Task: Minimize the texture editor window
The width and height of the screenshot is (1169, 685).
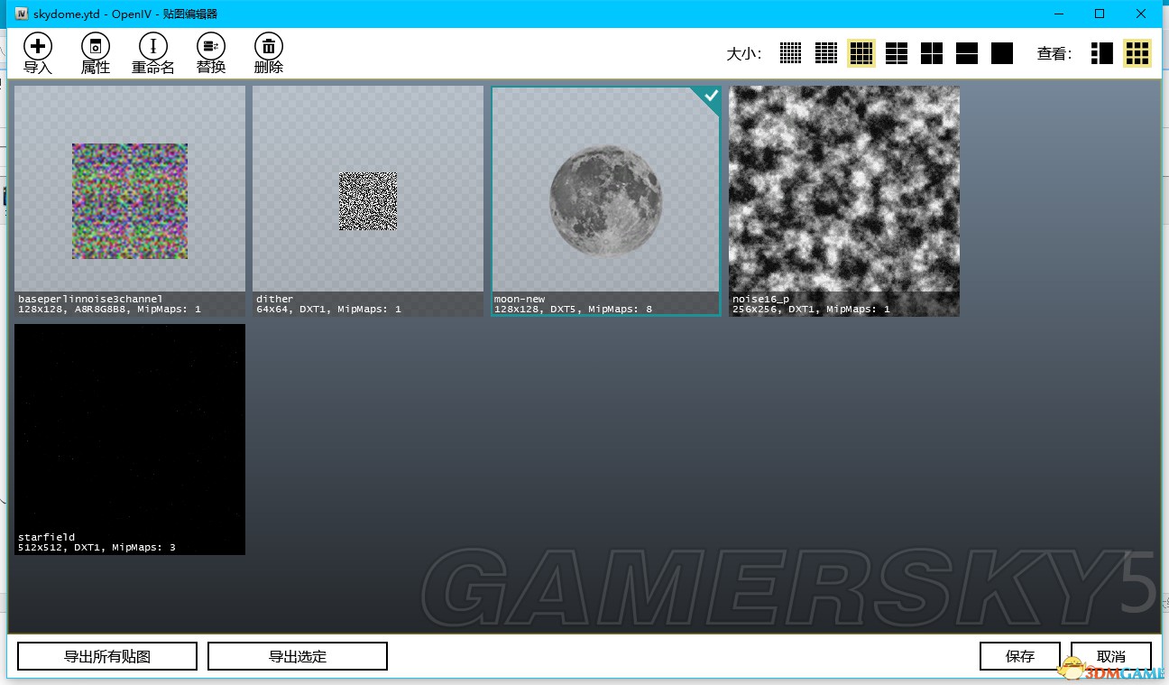Action: [x=1058, y=14]
